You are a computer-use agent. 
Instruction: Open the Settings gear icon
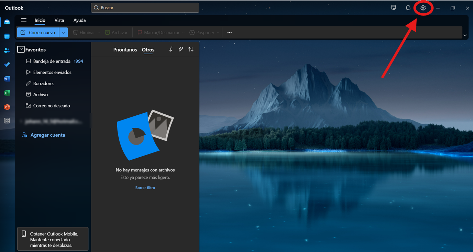tap(423, 8)
